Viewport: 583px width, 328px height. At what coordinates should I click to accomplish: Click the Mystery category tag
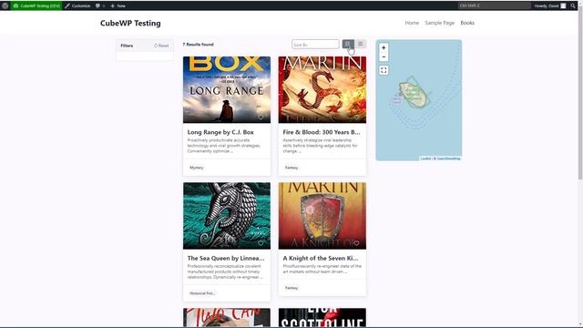pyautogui.click(x=197, y=168)
